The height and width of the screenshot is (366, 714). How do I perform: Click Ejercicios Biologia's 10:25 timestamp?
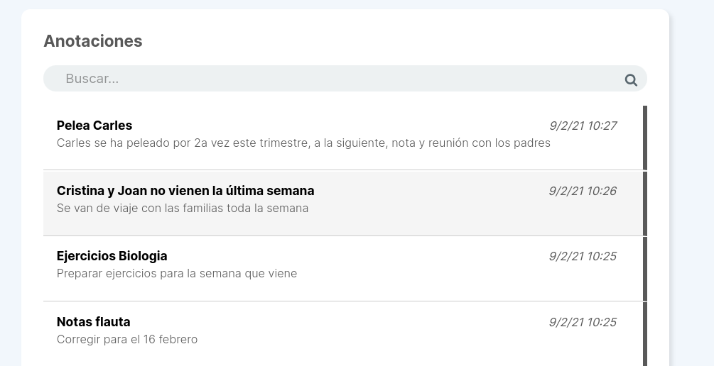[x=583, y=257]
